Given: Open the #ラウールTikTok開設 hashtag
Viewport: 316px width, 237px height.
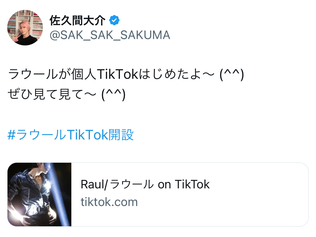Looking at the screenshot, I should (70, 135).
